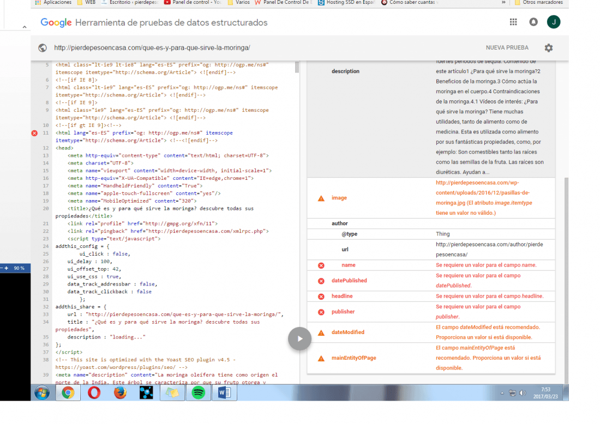Open the Varios bookmarks folder

[238, 2]
